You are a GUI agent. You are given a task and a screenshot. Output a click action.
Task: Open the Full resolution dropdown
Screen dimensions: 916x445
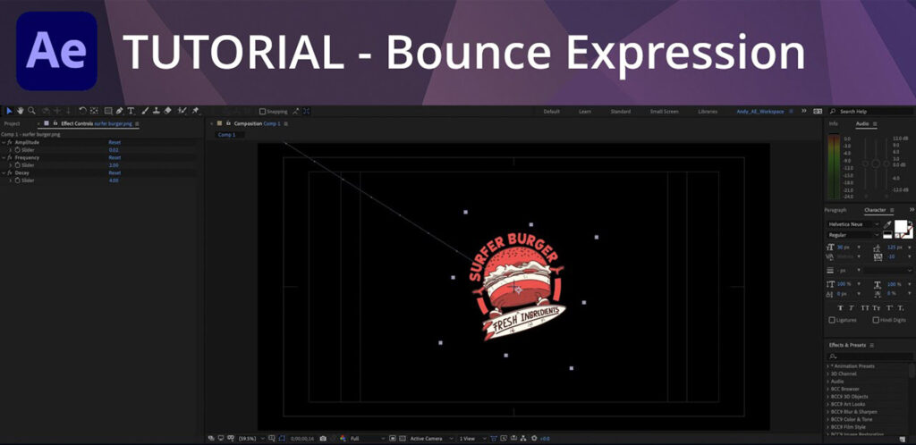367,438
